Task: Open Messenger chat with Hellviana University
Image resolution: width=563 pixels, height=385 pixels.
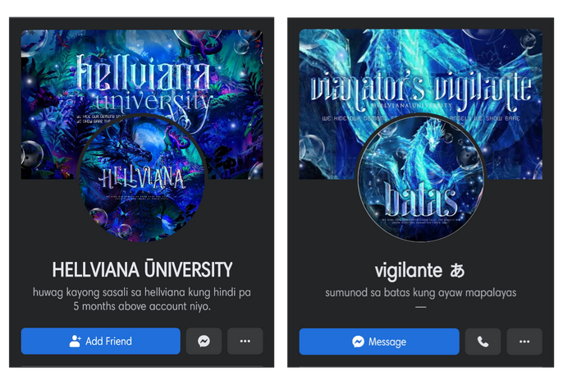Action: (x=204, y=341)
